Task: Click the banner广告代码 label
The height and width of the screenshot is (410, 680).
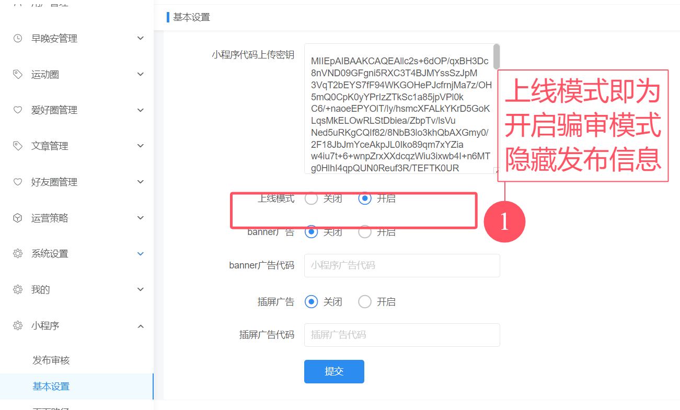Action: point(261,265)
